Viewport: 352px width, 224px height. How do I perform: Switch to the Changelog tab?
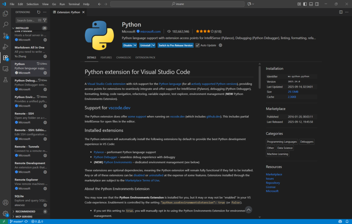pos(123,57)
